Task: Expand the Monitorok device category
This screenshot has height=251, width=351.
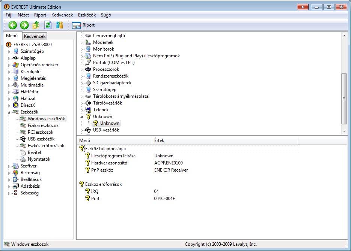Action: pos(82,49)
